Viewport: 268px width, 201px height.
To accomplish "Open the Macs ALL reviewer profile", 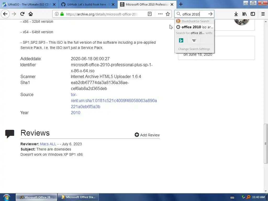I will [x=48, y=144].
